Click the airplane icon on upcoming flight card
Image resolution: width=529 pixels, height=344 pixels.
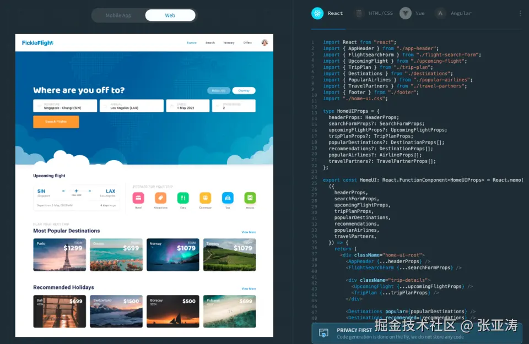pyautogui.click(x=76, y=191)
